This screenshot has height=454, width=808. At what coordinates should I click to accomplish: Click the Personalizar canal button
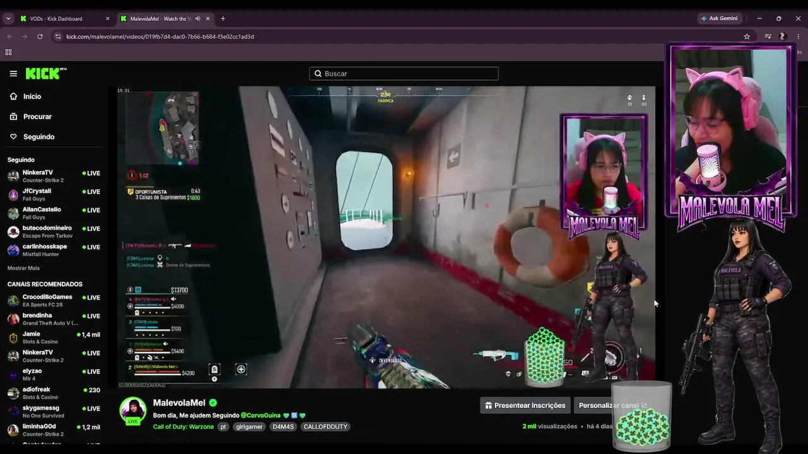[613, 405]
